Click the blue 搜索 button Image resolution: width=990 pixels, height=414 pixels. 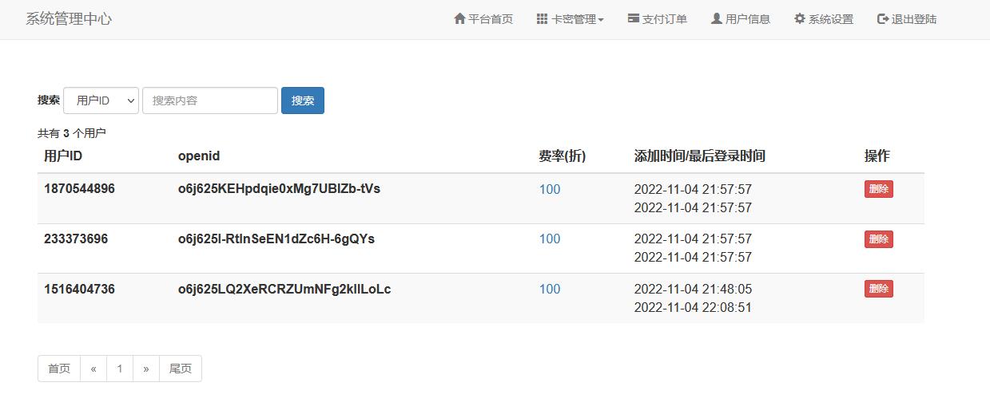(x=303, y=101)
